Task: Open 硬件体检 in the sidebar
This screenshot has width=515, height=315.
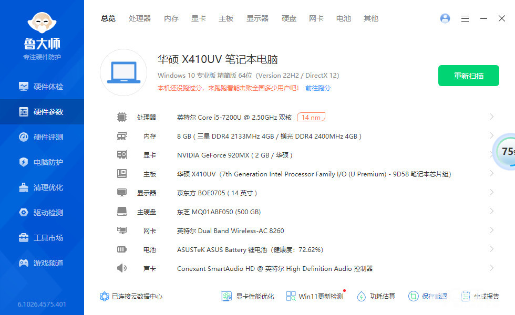Action: [x=42, y=87]
